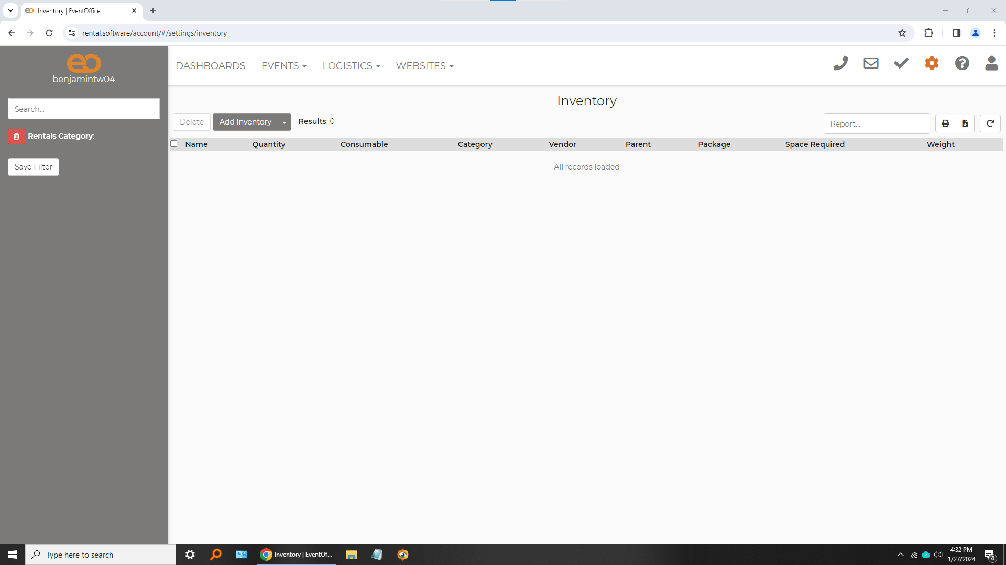Open the envelope messages icon
The image size is (1006, 565).
pos(871,64)
